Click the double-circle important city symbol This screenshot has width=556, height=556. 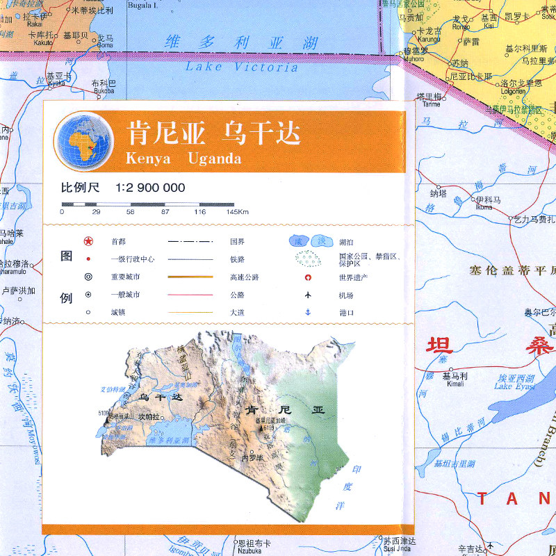coord(88,277)
